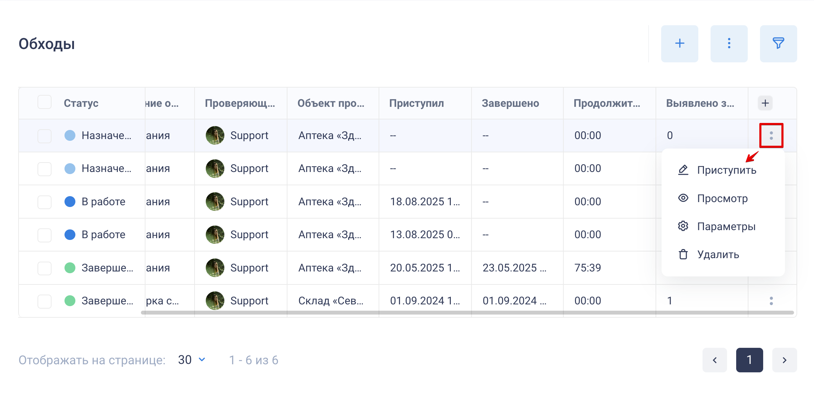Click the Support avatar in the first row
The width and height of the screenshot is (814, 393).
[x=215, y=136]
